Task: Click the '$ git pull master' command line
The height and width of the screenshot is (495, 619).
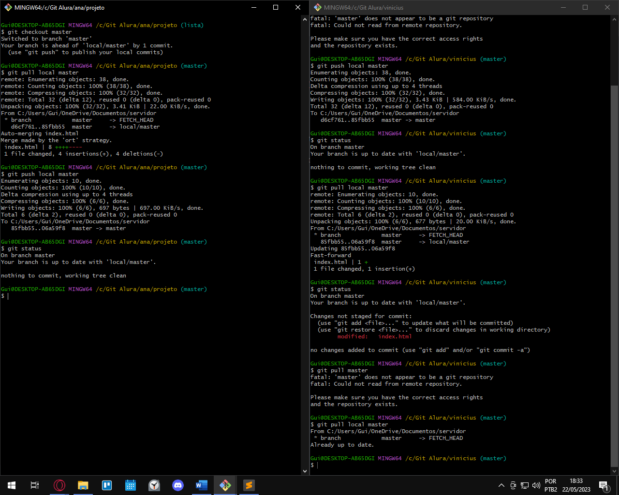Action: point(339,370)
